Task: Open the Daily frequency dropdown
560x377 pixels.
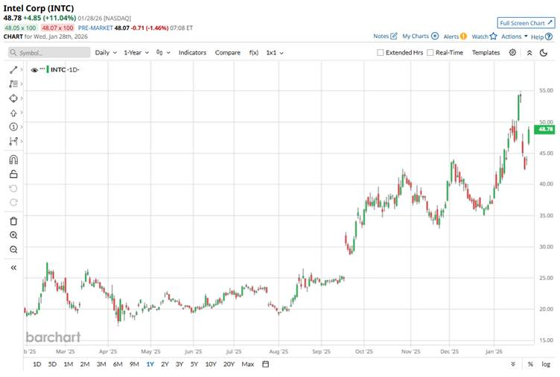Action: tap(106, 53)
